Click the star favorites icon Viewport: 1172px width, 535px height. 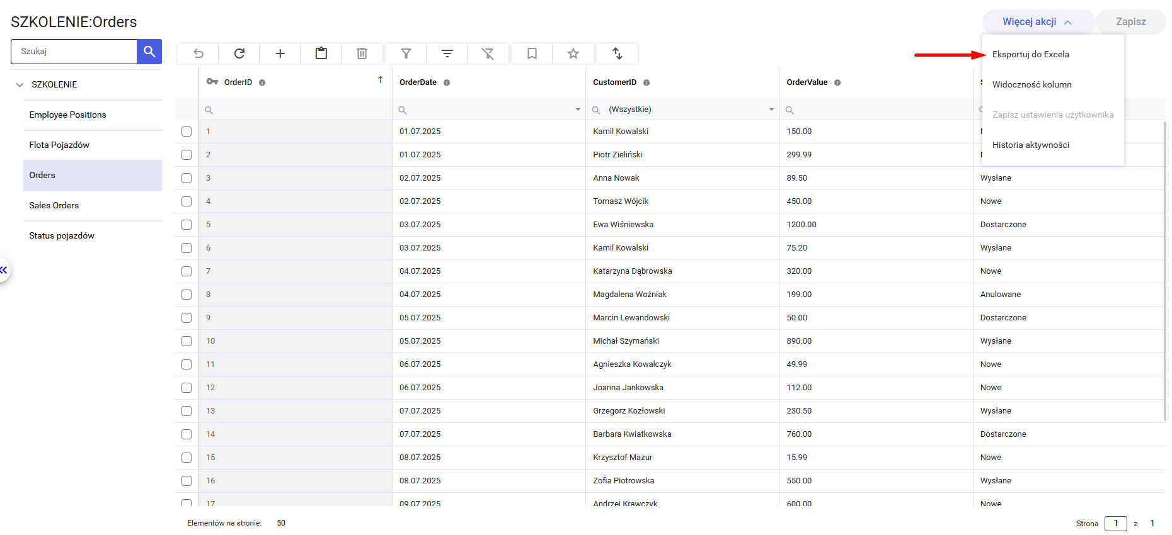tap(573, 53)
